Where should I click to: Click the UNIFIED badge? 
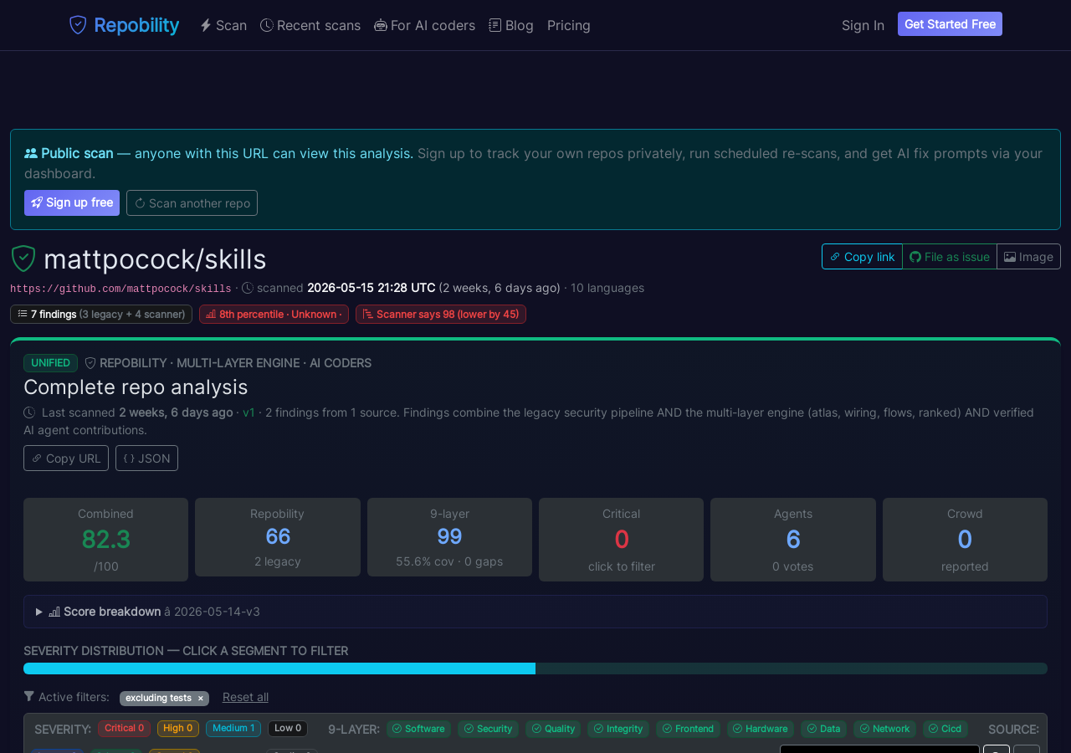50,363
